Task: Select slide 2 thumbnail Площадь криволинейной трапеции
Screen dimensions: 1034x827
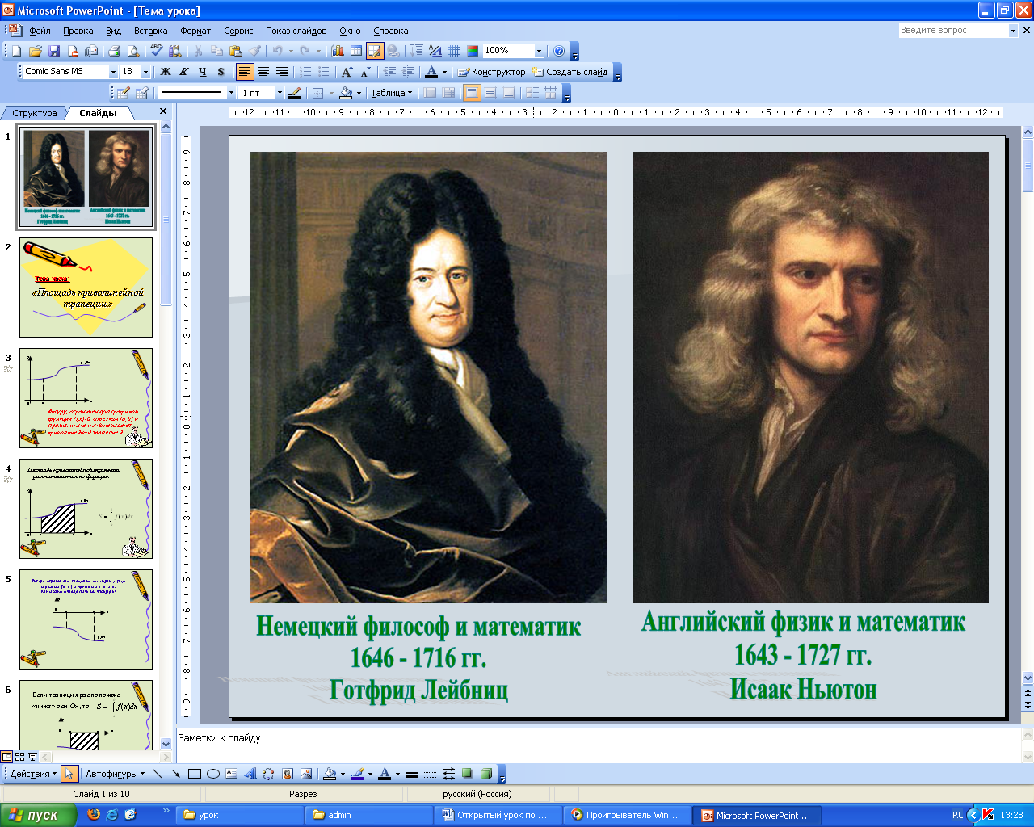Action: click(x=86, y=287)
